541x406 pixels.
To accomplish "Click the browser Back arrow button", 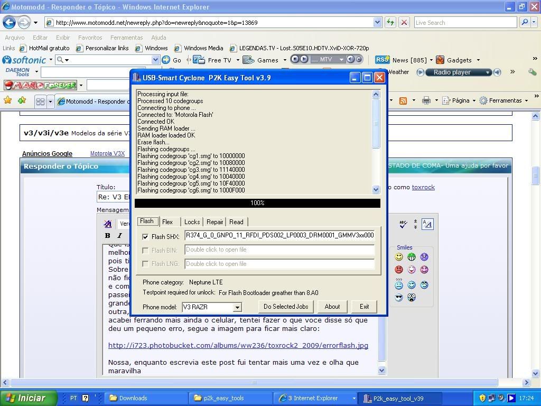I will click(x=10, y=23).
